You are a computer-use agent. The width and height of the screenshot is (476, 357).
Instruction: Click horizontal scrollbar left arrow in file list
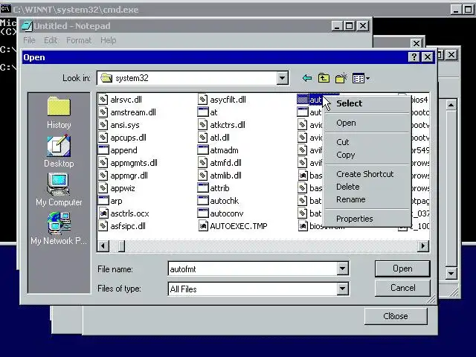coord(103,246)
